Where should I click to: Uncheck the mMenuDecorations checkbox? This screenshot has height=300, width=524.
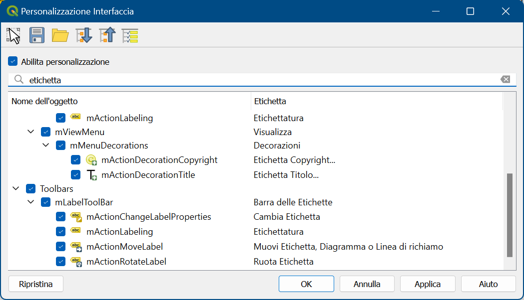(x=60, y=146)
